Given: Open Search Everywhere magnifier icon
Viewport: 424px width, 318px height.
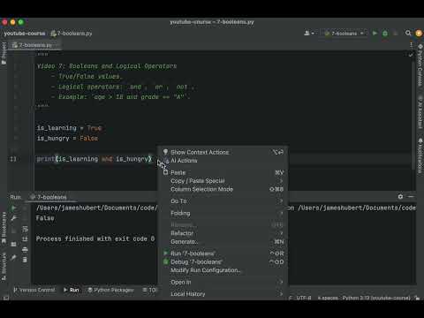Looking at the screenshot, I should click(408, 33).
